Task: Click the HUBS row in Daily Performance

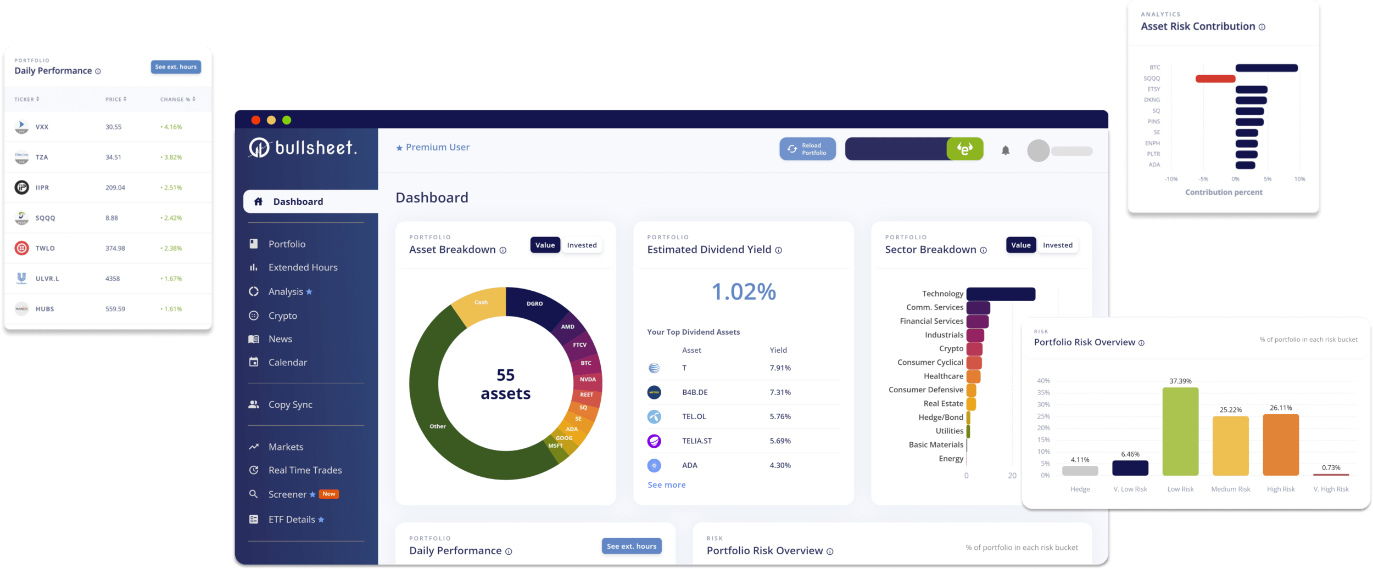Action: click(108, 309)
